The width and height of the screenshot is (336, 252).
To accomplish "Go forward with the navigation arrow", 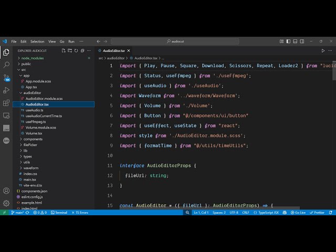I will click(x=105, y=41).
